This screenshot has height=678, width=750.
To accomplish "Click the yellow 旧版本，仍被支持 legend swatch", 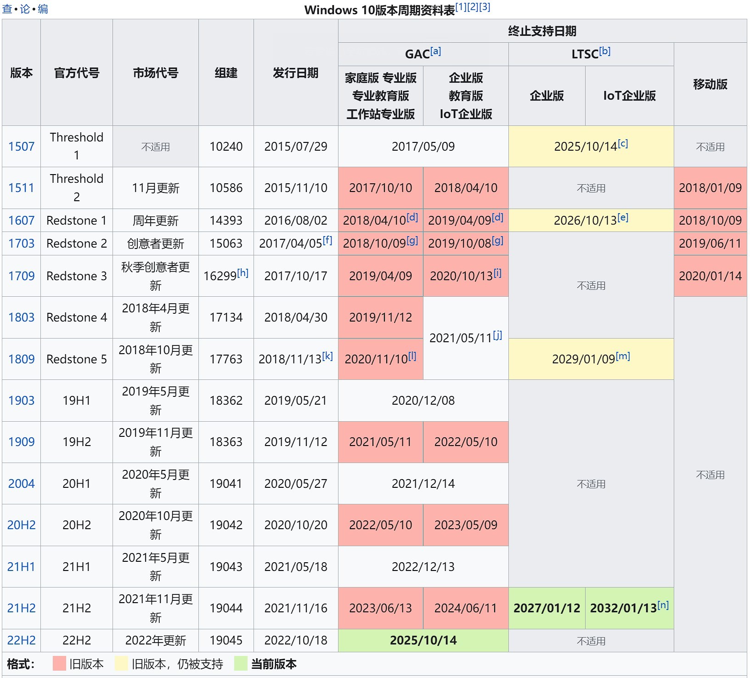I will (121, 664).
